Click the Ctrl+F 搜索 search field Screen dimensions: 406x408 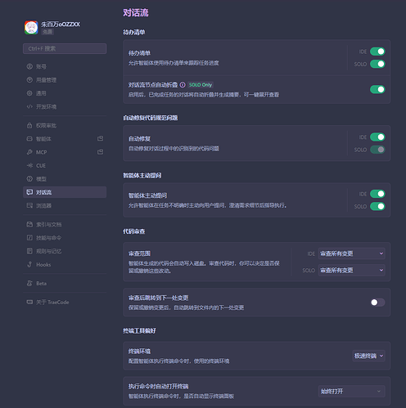point(65,48)
